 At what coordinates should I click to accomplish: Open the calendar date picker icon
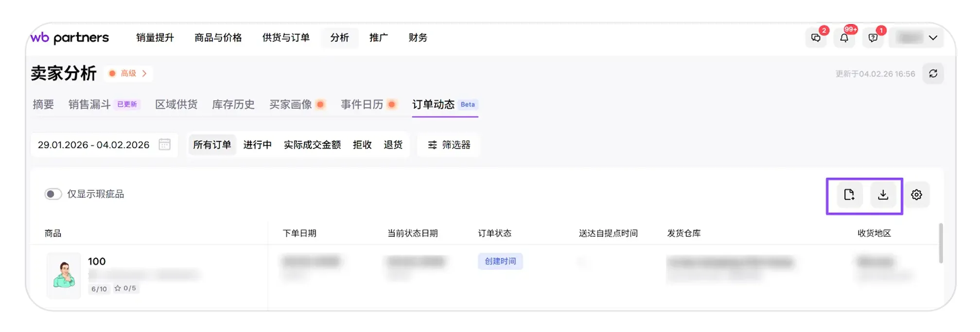pos(165,145)
